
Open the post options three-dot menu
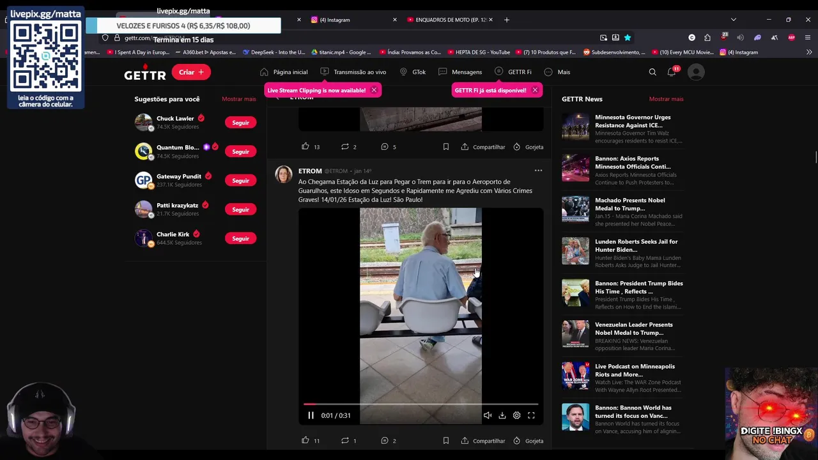pos(538,171)
